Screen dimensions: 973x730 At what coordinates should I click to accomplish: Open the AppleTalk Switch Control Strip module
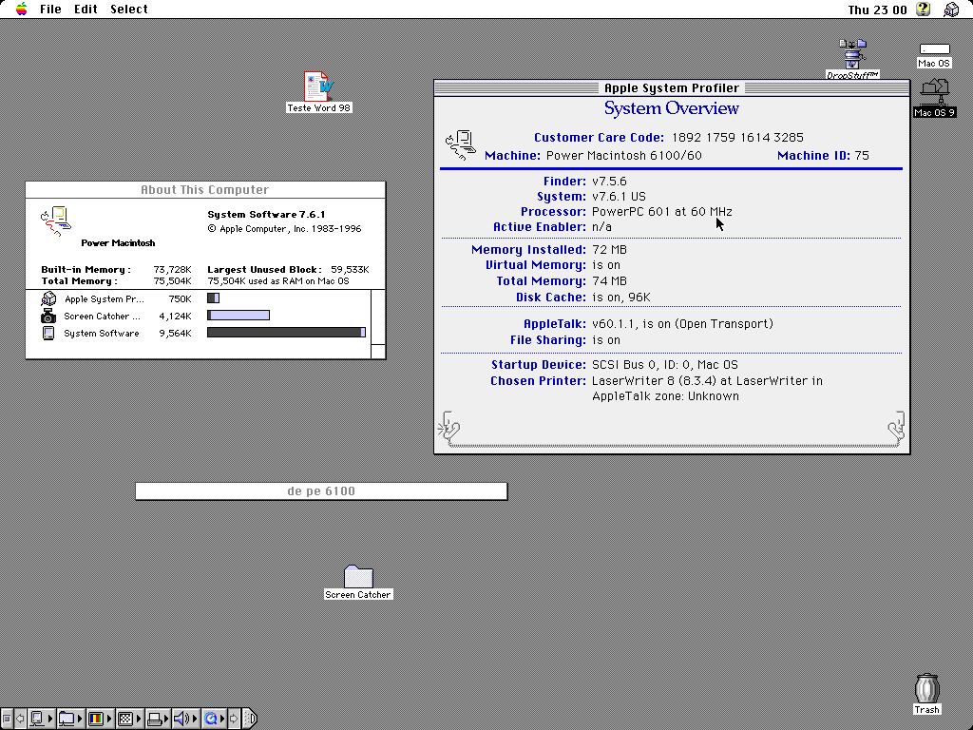(x=42, y=719)
